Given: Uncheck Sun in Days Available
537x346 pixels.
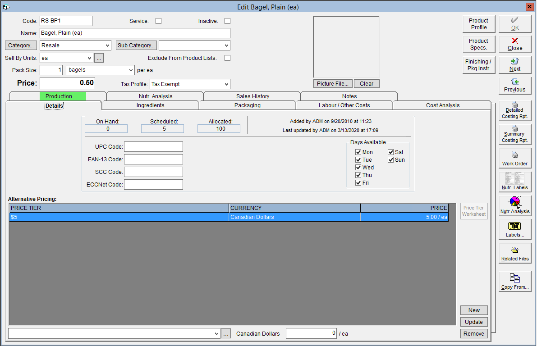Looking at the screenshot, I should [x=391, y=160].
